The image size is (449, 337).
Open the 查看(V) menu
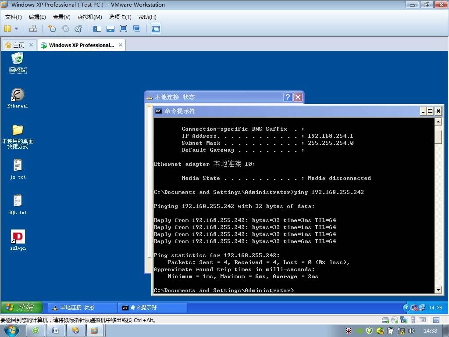pos(61,17)
